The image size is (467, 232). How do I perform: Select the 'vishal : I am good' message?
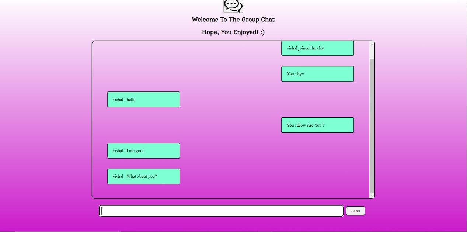click(143, 150)
